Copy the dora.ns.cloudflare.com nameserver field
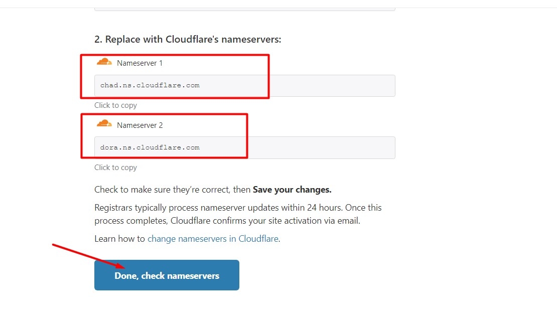The image size is (557, 322). pos(244,148)
